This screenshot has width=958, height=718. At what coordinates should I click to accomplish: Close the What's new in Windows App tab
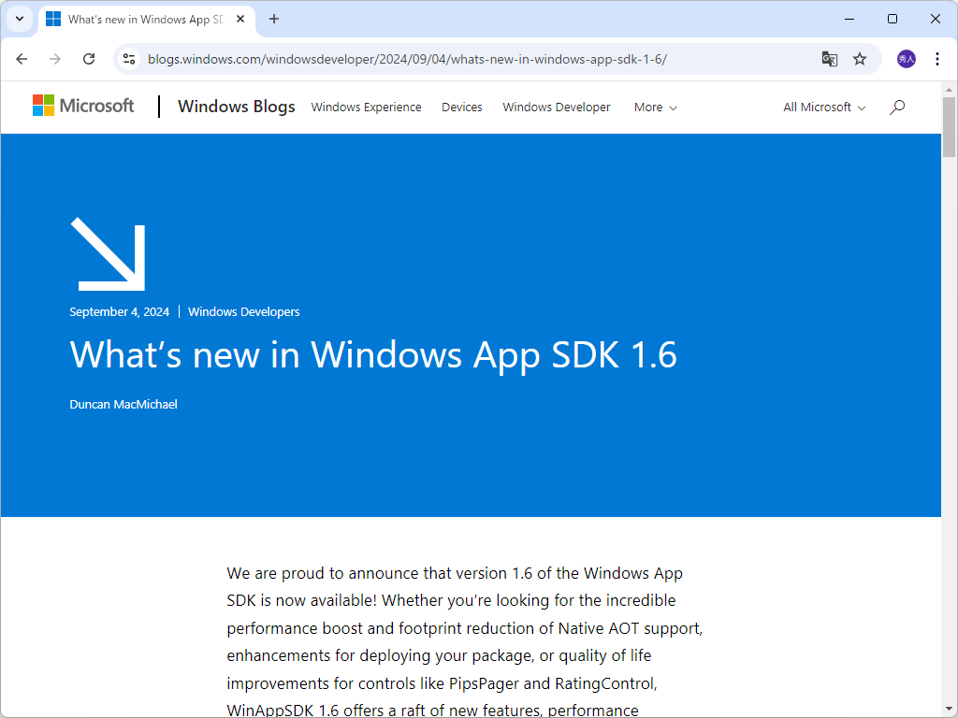[240, 19]
